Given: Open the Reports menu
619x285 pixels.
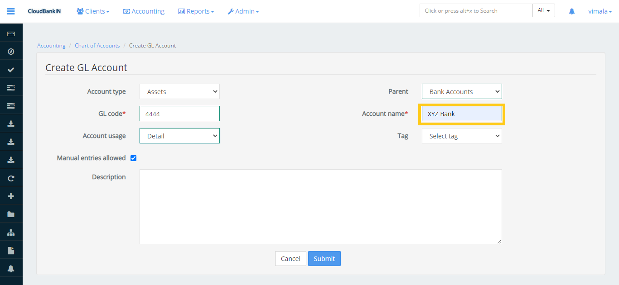Looking at the screenshot, I should 196,11.
